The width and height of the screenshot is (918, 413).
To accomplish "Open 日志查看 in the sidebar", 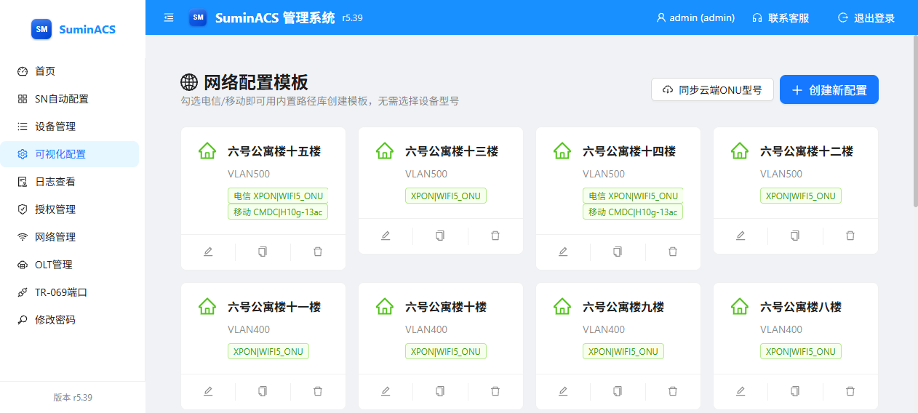I will pos(69,182).
